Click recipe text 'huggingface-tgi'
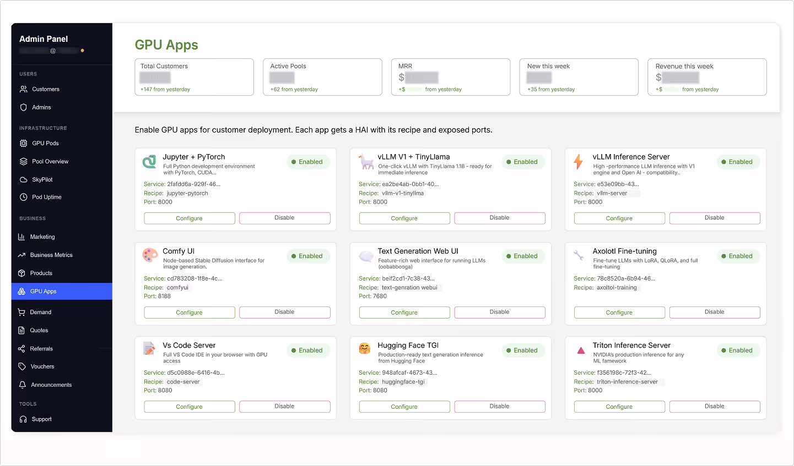 pos(403,382)
